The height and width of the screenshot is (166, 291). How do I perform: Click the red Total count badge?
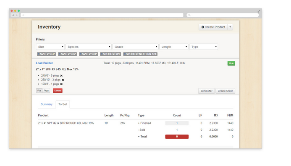tap(177, 137)
